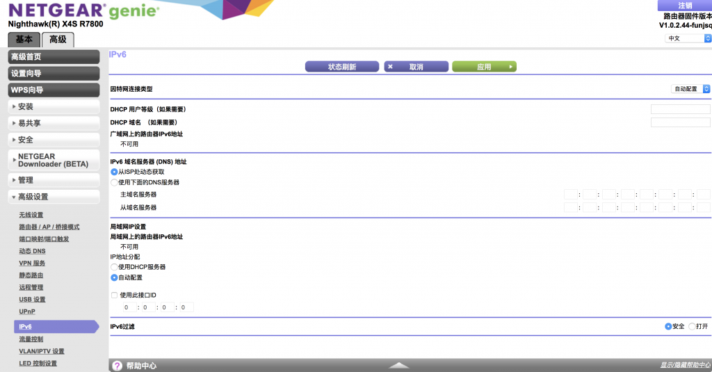Collapse the 高级设置 sidebar section
Viewport: 712px width, 372px height.
click(54, 197)
